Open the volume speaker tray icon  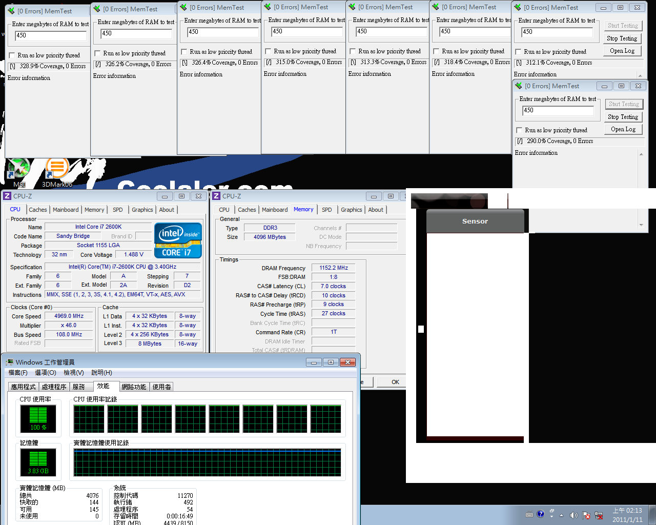[x=574, y=515]
